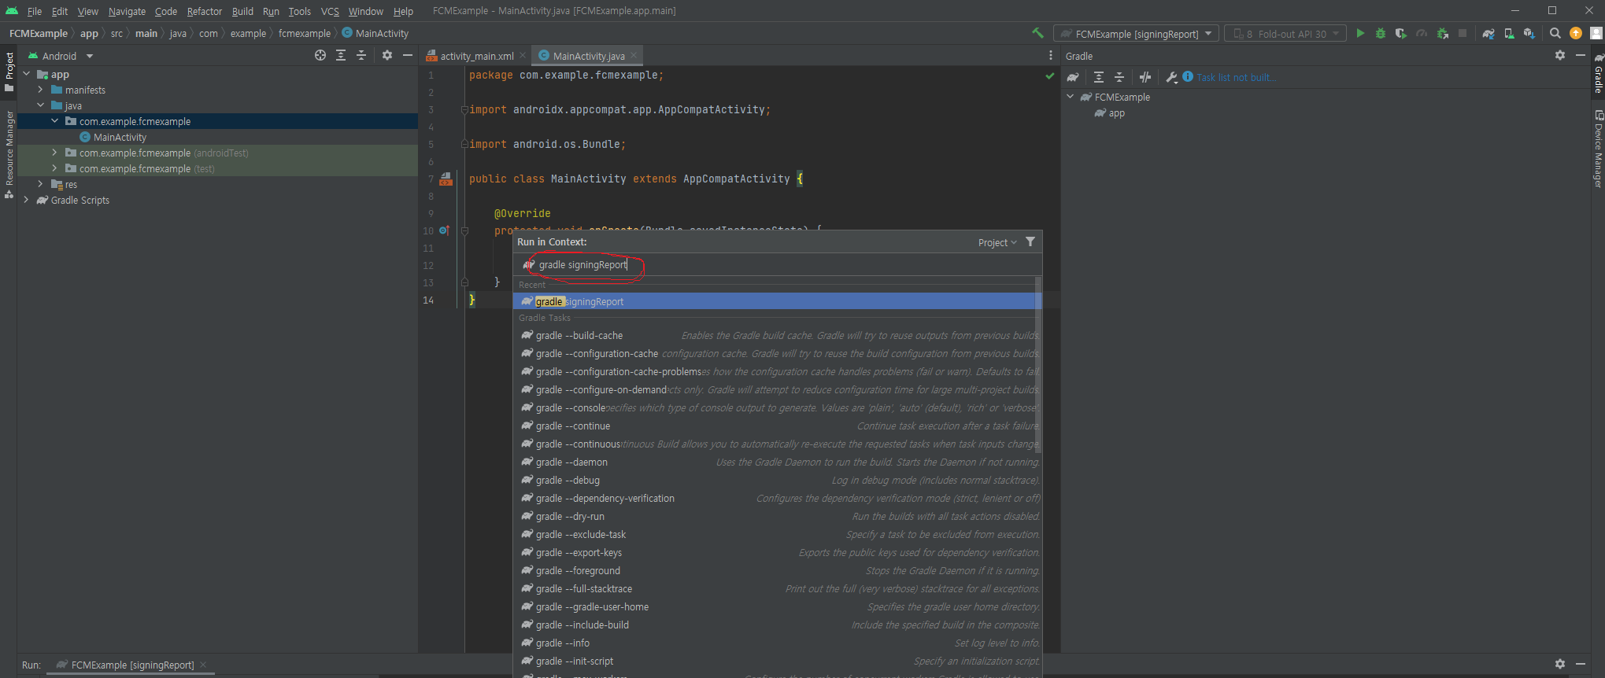
Task: Choose gradle --debug task option
Action: pyautogui.click(x=777, y=480)
